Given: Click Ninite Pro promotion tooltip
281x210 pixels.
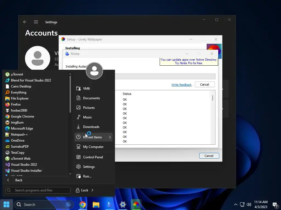Looking at the screenshot, I should [x=189, y=62].
